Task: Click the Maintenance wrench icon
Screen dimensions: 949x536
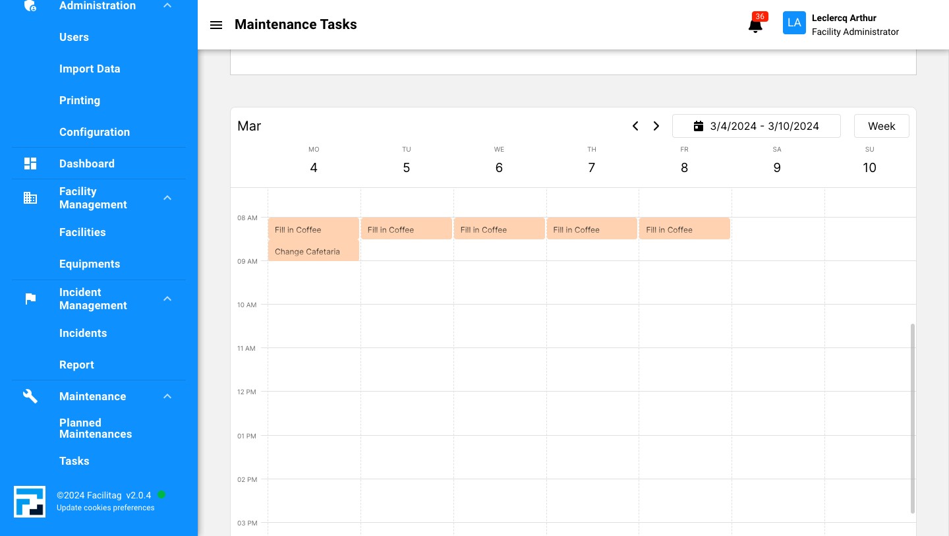Action: pyautogui.click(x=30, y=396)
